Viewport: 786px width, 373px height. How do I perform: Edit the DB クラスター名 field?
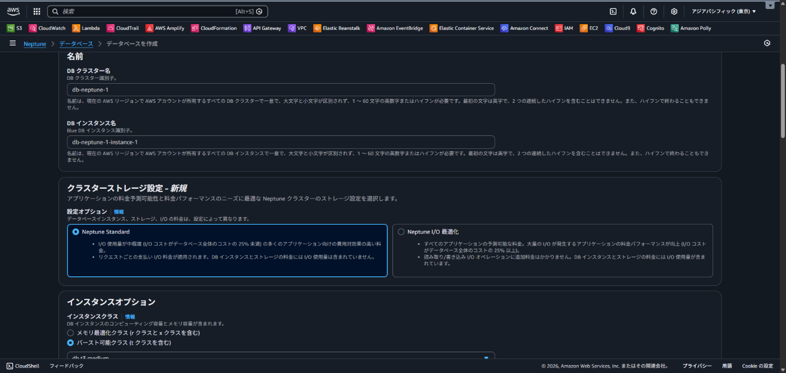click(x=281, y=90)
